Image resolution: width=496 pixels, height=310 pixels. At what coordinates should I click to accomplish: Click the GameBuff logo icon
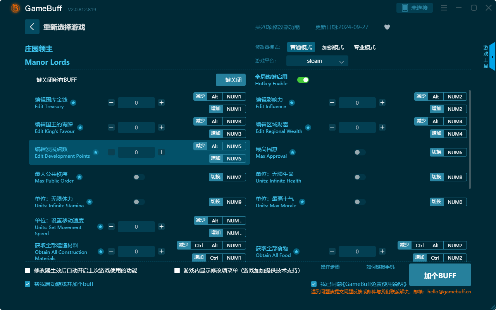tap(15, 8)
